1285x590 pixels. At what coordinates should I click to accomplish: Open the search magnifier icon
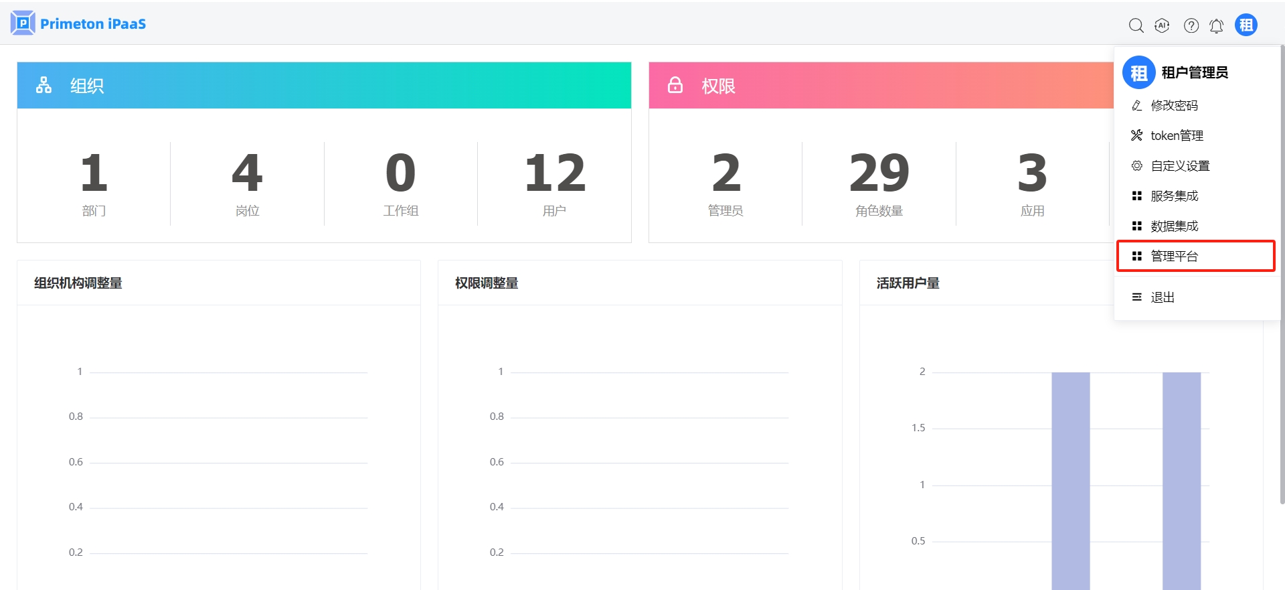coord(1136,25)
